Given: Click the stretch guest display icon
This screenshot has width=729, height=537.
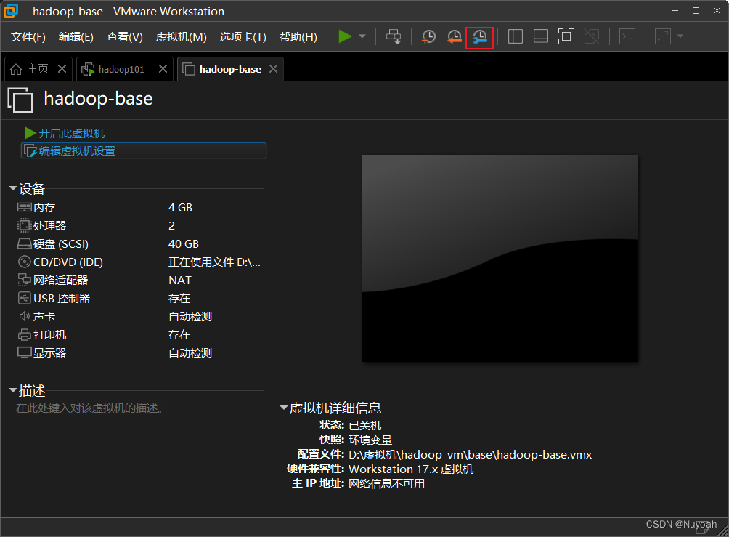Looking at the screenshot, I should 663,36.
